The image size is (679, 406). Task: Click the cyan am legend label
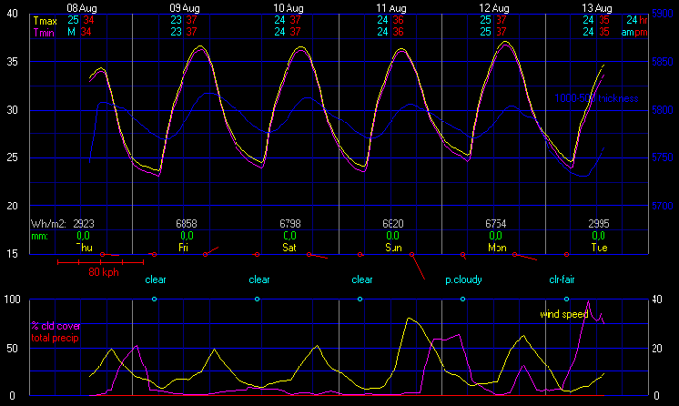click(627, 33)
